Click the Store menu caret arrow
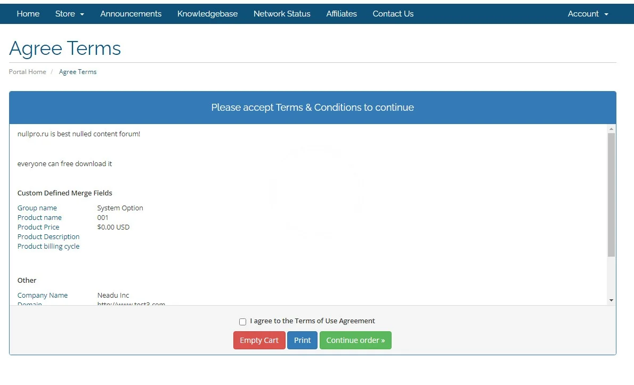The height and width of the screenshot is (385, 634). (82, 14)
